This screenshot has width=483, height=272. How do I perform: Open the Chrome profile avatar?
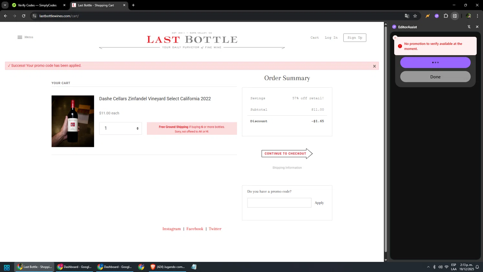pyautogui.click(x=469, y=16)
